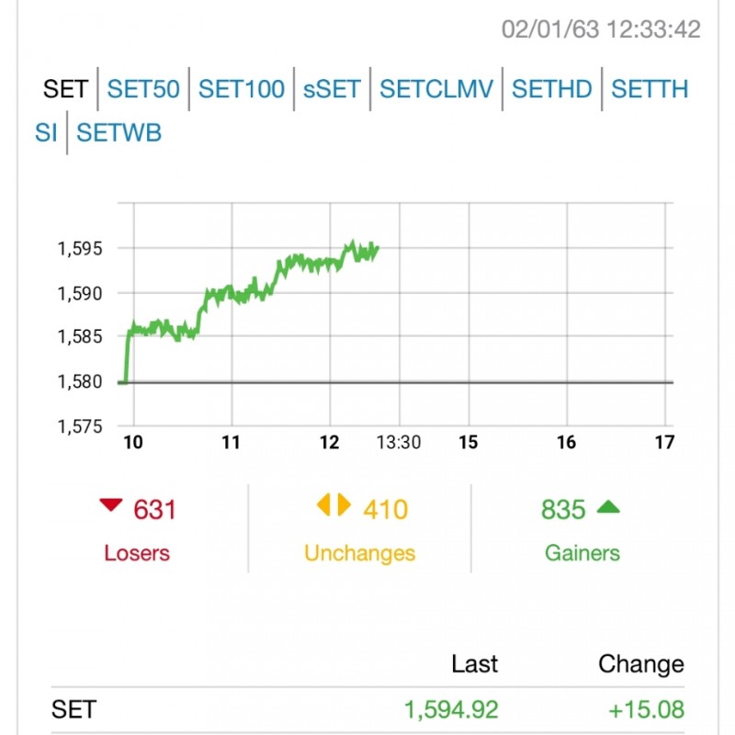Click the 1,590 y-axis label
This screenshot has width=735, height=735.
pyautogui.click(x=80, y=294)
